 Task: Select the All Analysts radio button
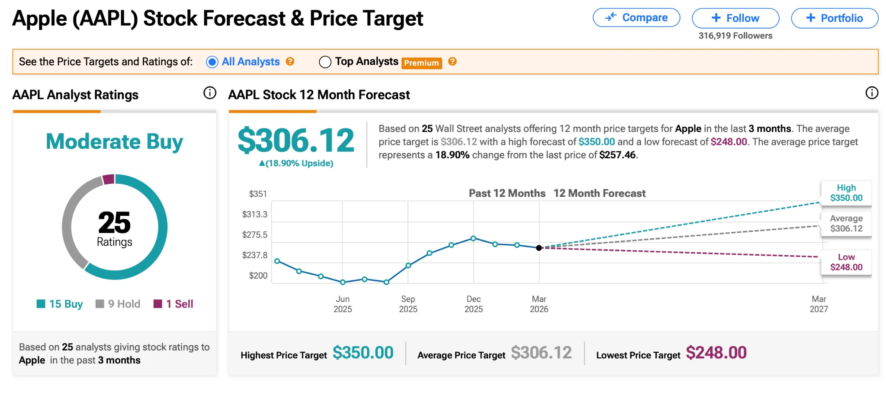click(212, 62)
